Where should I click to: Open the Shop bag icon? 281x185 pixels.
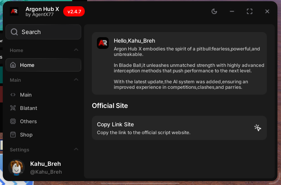[x=13, y=135]
